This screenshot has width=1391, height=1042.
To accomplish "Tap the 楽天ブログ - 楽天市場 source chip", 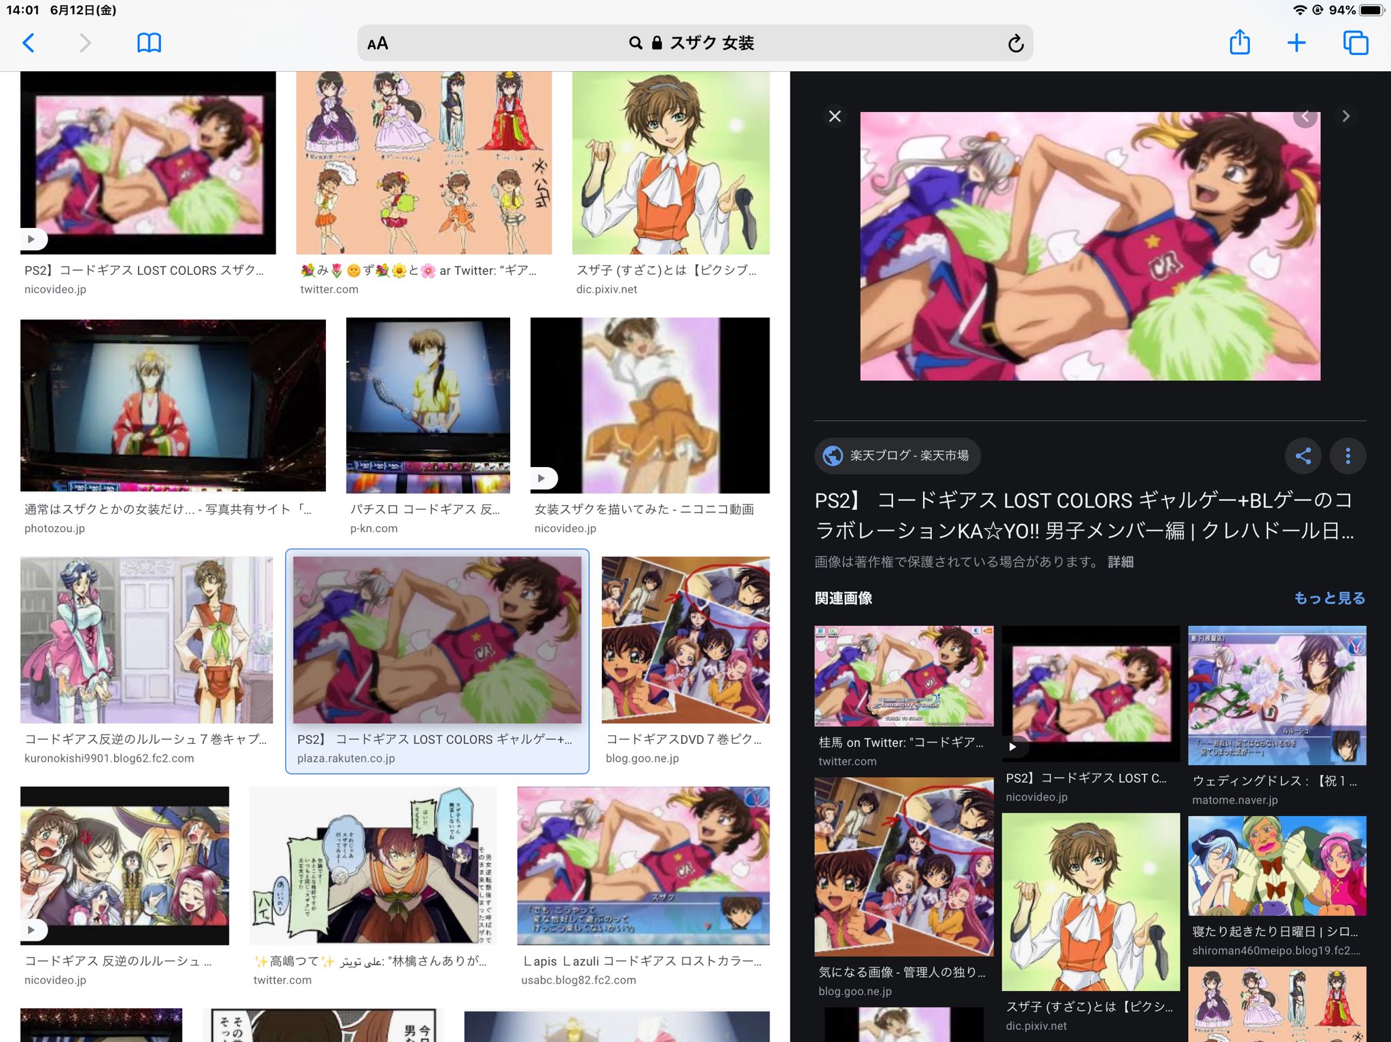I will click(x=897, y=455).
